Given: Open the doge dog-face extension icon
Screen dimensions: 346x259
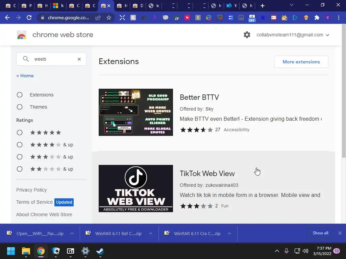Looking at the screenshot, I should (285, 18).
